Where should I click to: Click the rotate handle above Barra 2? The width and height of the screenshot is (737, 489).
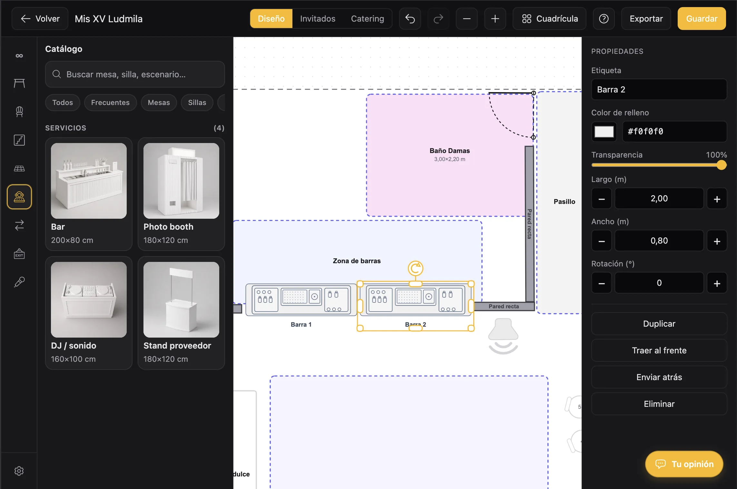pos(415,268)
